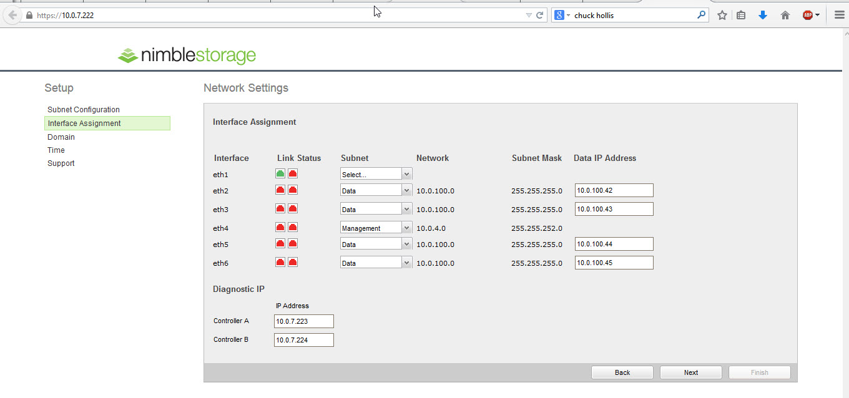The width and height of the screenshot is (849, 398).
Task: Click the browser back navigation arrow
Action: coord(11,14)
